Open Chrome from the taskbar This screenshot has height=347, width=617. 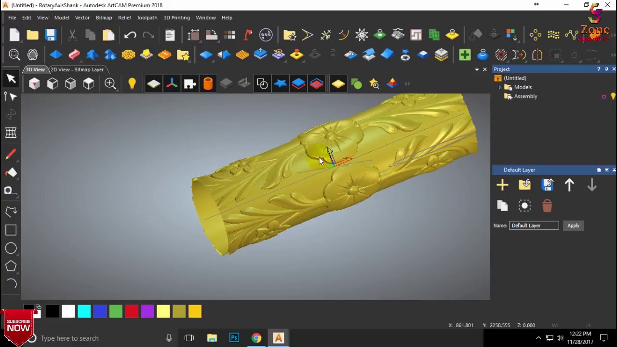(x=256, y=338)
